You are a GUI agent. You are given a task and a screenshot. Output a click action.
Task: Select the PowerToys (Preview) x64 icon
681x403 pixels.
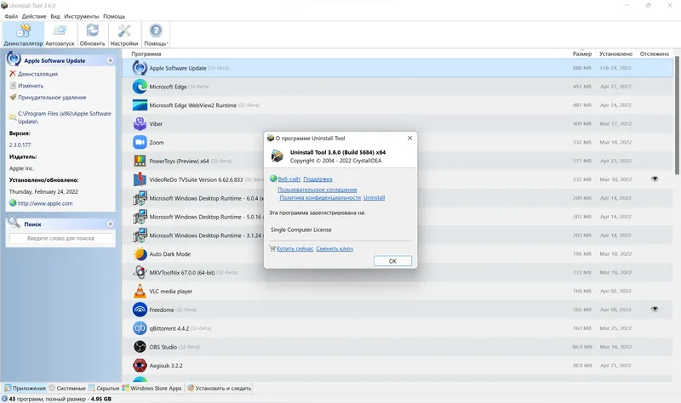tap(140, 161)
